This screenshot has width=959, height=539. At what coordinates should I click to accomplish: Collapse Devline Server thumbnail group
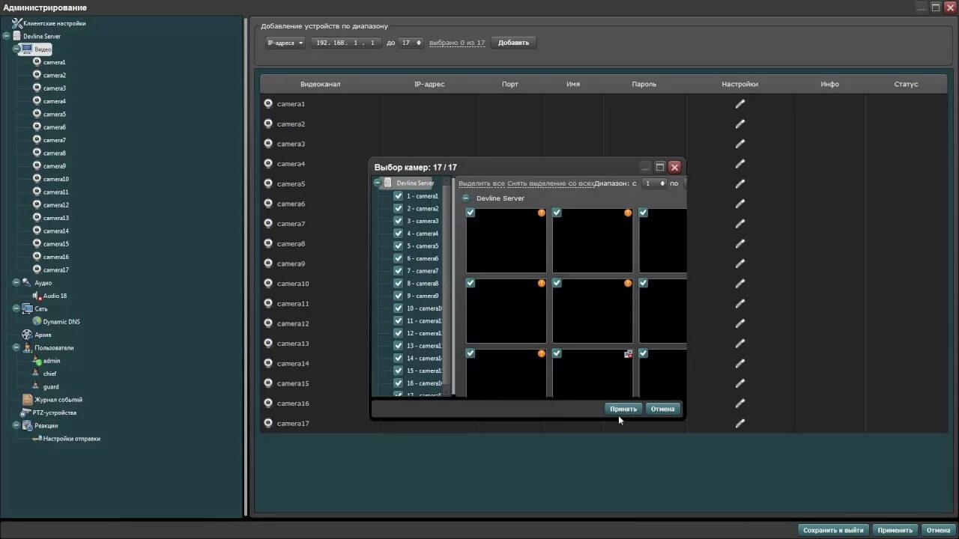(466, 198)
